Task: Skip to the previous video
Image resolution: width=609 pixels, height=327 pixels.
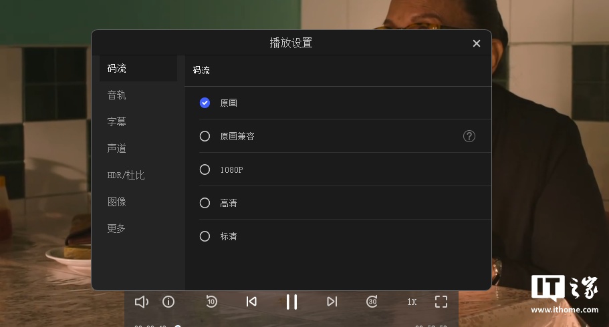Action: pyautogui.click(x=251, y=302)
